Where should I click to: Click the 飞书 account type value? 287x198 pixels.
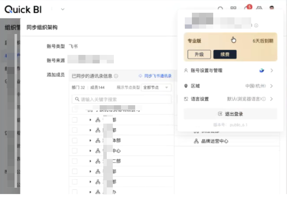coord(73,46)
